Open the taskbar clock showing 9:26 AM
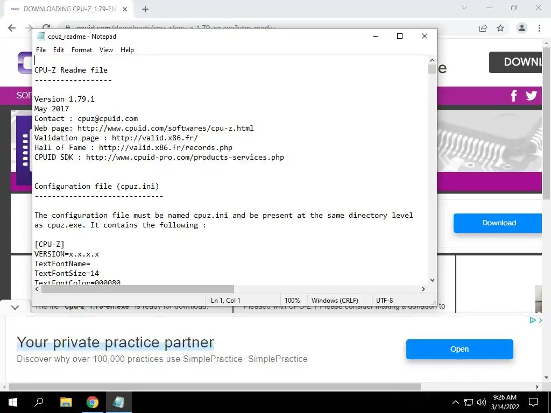Image resolution: width=551 pixels, height=413 pixels. (x=505, y=402)
